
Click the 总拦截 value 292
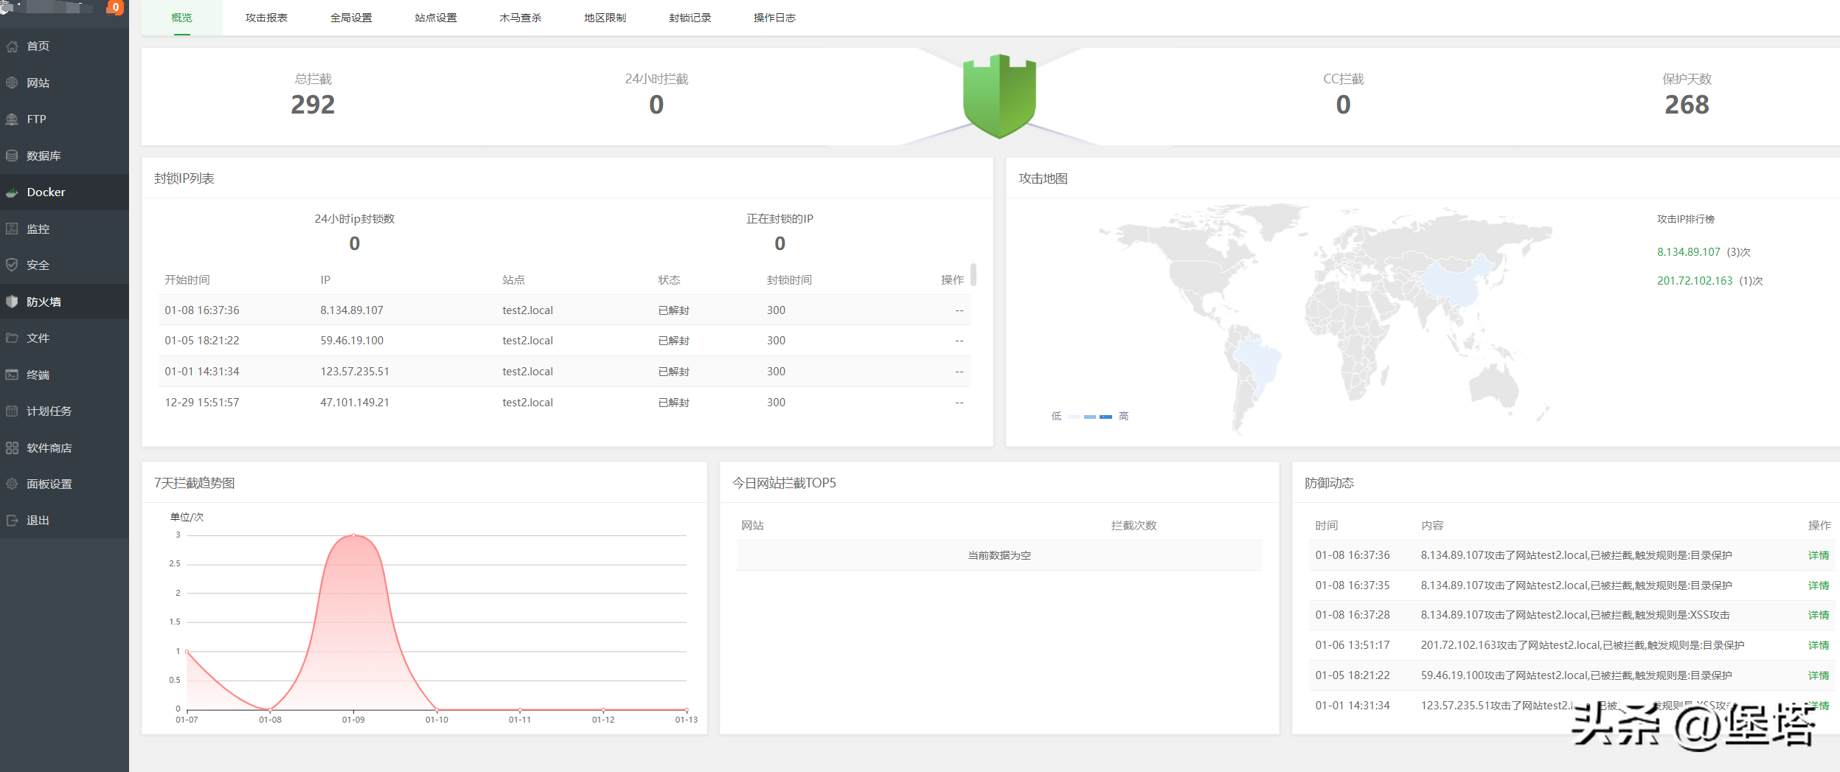(x=313, y=105)
